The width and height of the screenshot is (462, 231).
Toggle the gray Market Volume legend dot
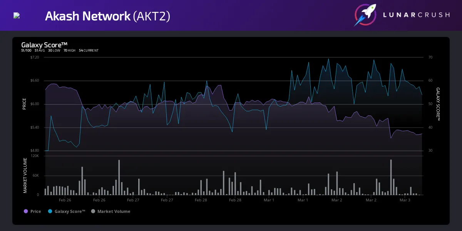click(x=93, y=211)
